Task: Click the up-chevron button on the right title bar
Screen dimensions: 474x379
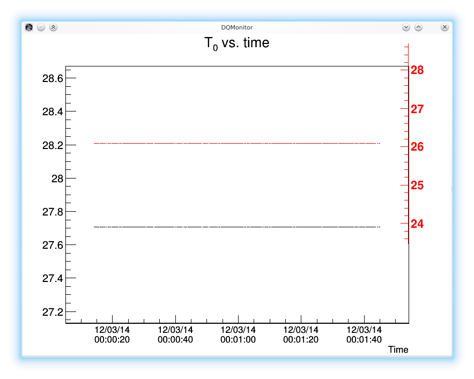Action: [x=419, y=27]
